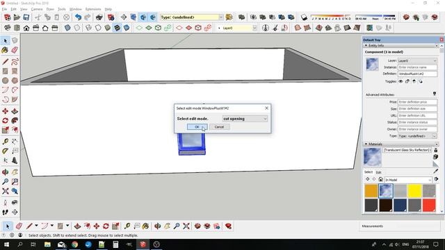This screenshot has width=445, height=250.
Task: Open the 'In Model' materials library dropdown
Action: tap(408, 180)
